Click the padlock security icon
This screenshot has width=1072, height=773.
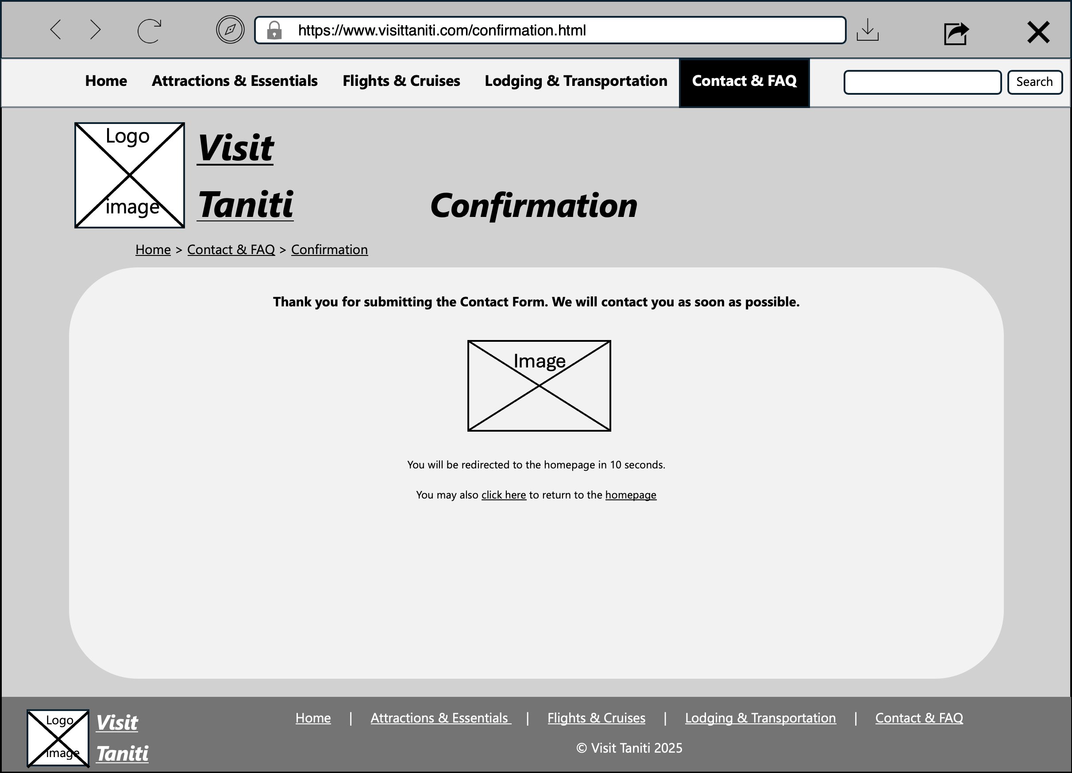click(274, 31)
